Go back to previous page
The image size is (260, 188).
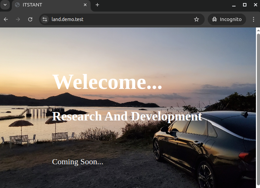coord(6,19)
